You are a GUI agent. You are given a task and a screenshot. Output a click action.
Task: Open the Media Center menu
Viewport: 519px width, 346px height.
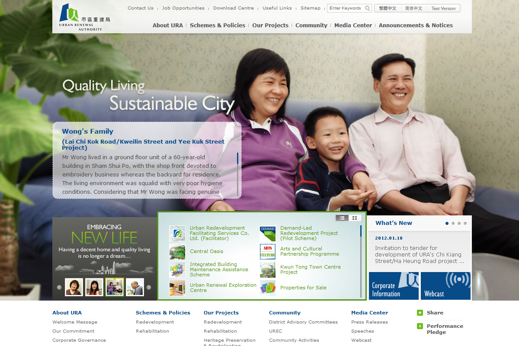353,26
